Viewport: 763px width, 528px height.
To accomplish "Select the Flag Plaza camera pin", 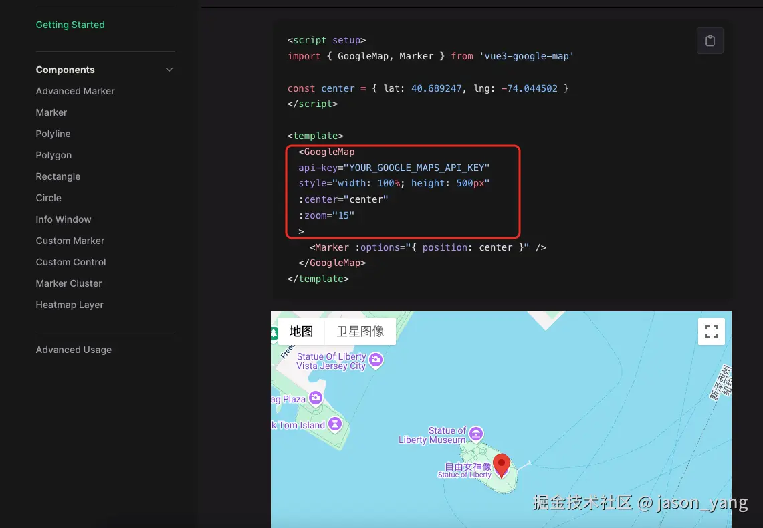I will (316, 398).
